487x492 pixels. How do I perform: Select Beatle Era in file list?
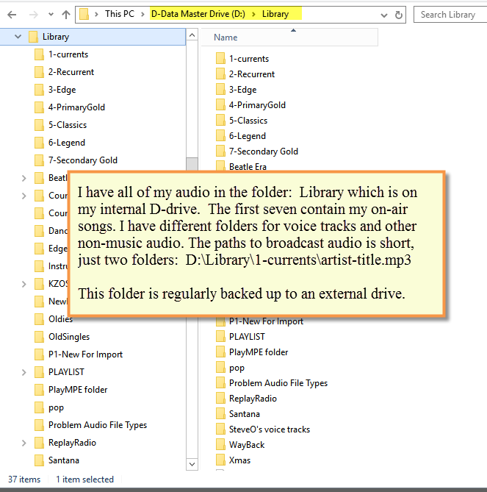click(x=248, y=166)
